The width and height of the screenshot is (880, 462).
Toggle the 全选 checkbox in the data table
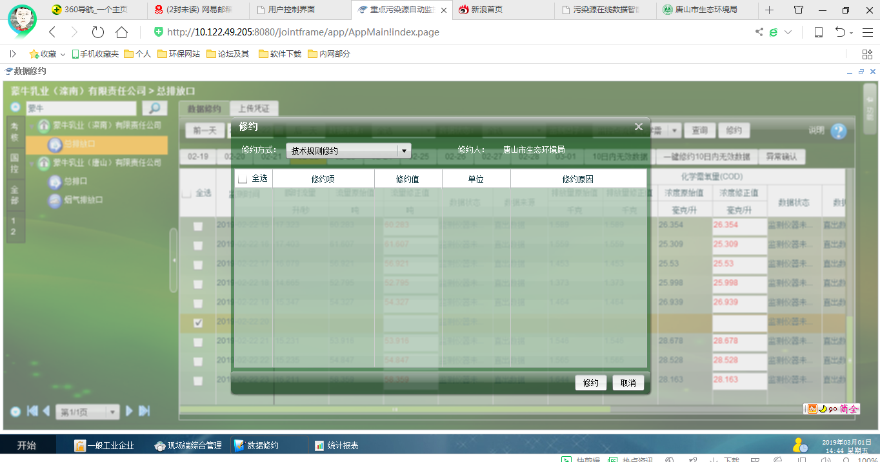pyautogui.click(x=186, y=193)
